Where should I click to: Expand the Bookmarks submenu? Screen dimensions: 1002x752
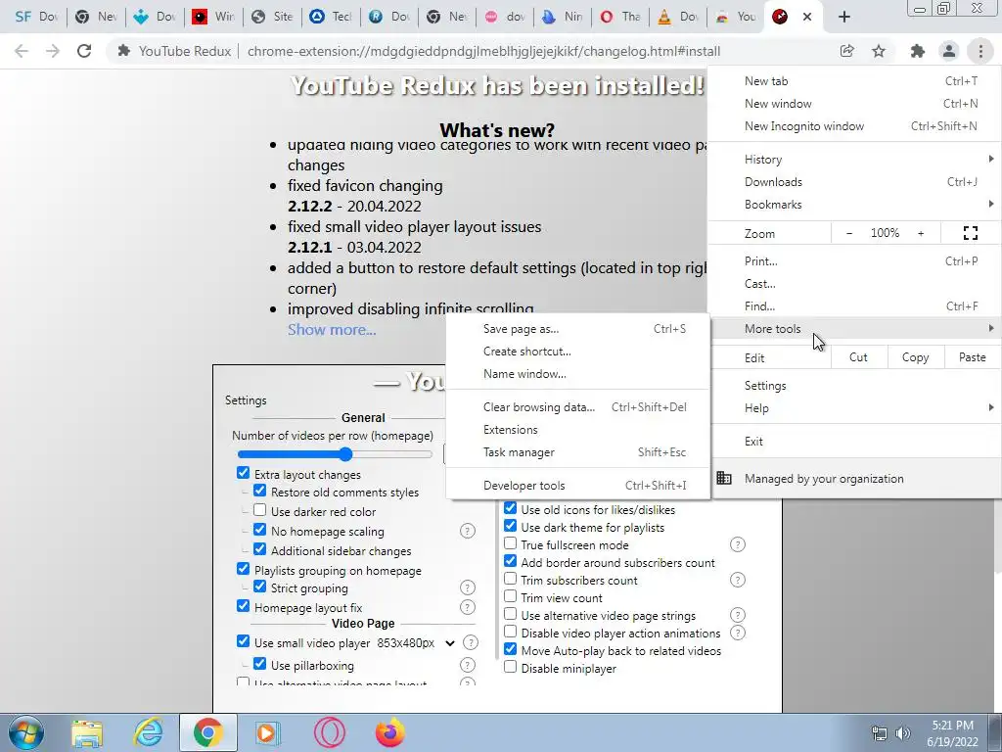(x=854, y=205)
